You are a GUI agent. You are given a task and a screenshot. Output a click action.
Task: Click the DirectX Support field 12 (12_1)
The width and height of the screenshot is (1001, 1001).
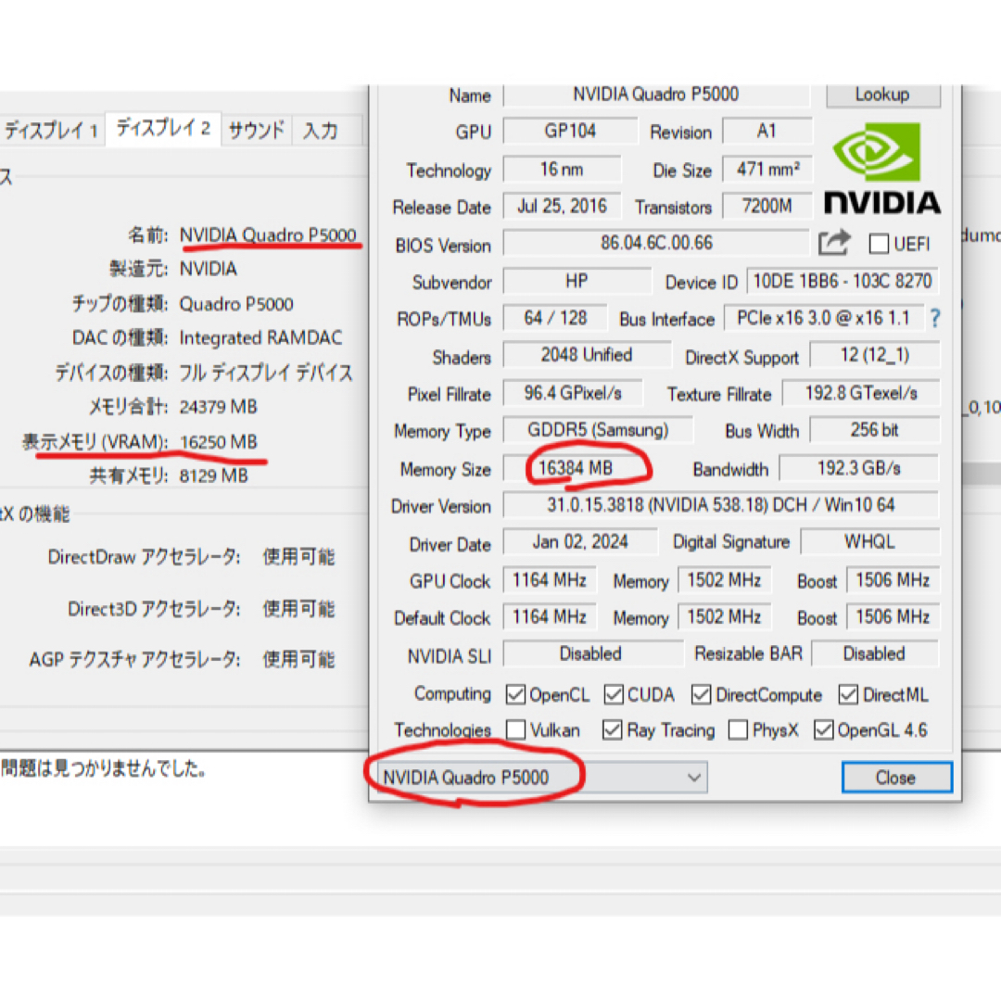pyautogui.click(x=875, y=355)
